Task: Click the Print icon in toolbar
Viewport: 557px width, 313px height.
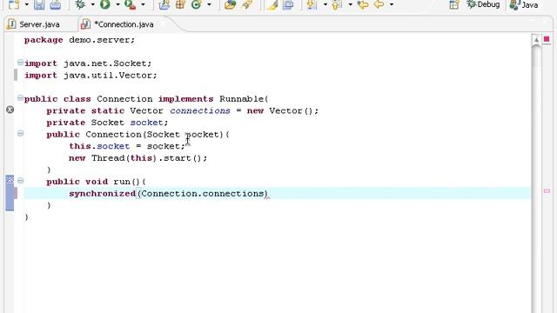Action: (56, 4)
